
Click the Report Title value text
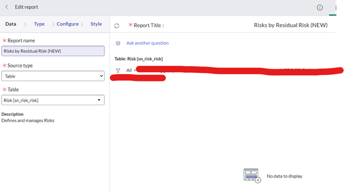tap(291, 25)
